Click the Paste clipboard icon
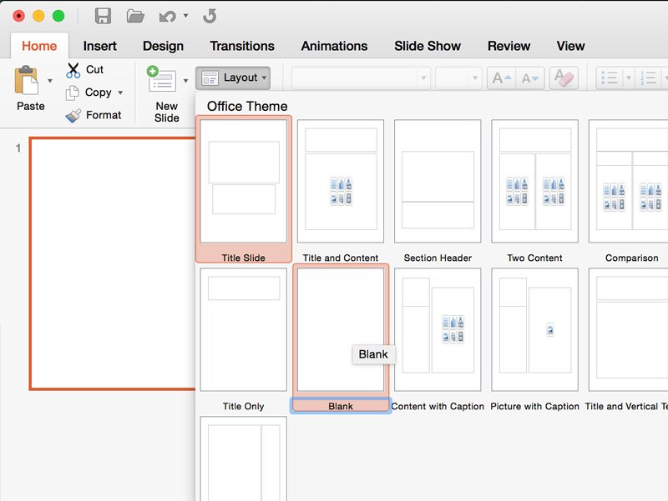Screen dimensions: 668x501 tap(27, 80)
